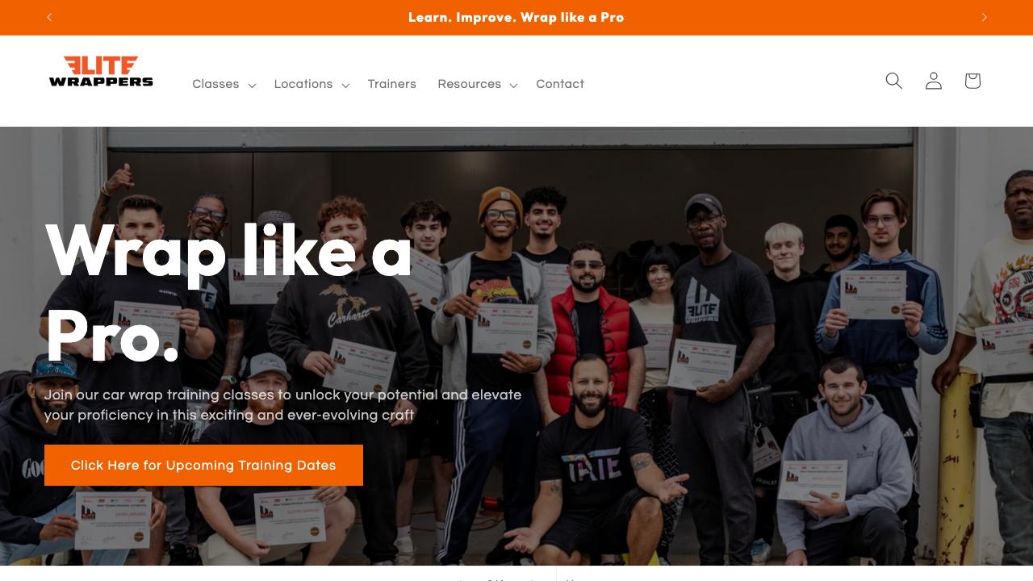The width and height of the screenshot is (1033, 581).
Task: Click the Elite Wrappers logo
Action: [101, 71]
